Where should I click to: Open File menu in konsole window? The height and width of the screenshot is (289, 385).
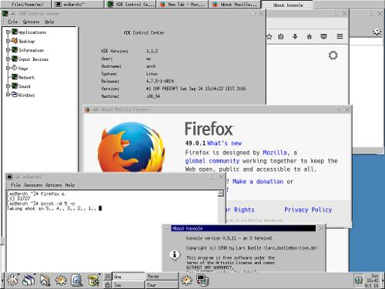(x=15, y=185)
